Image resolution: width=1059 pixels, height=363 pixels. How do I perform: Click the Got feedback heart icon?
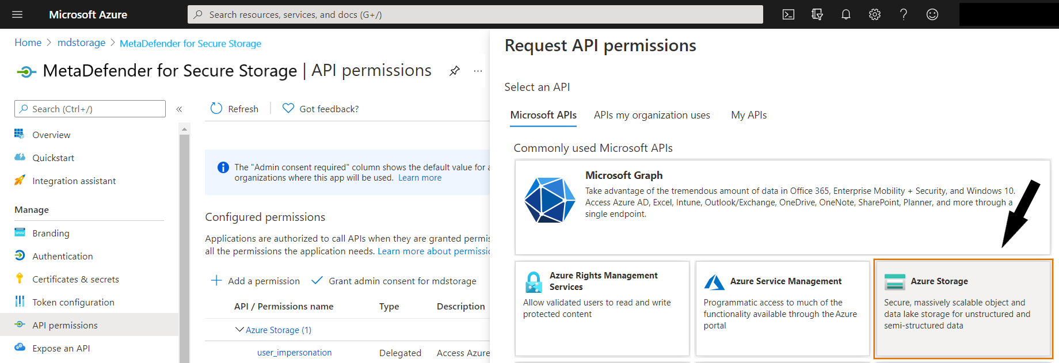[288, 108]
